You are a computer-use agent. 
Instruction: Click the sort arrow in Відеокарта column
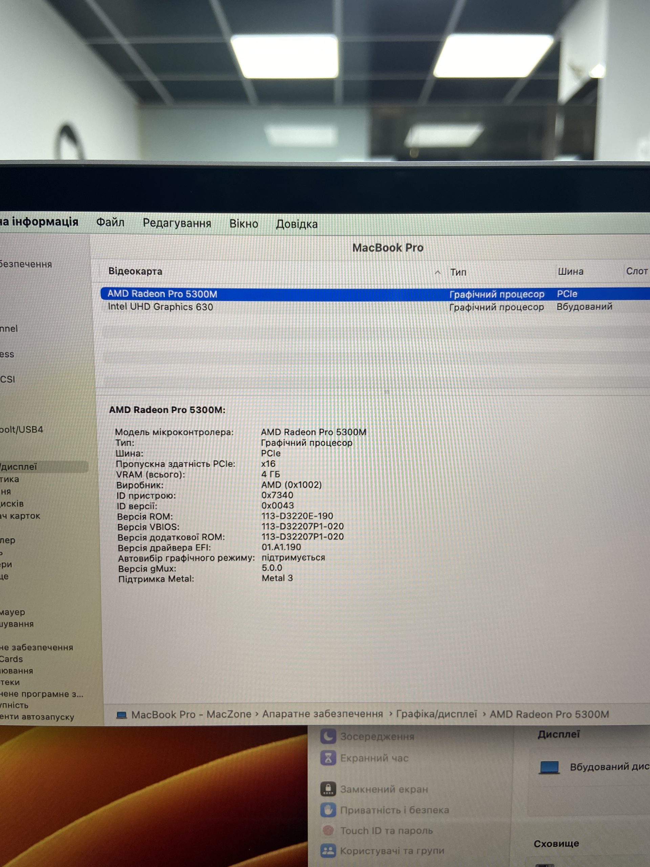pyautogui.click(x=438, y=272)
